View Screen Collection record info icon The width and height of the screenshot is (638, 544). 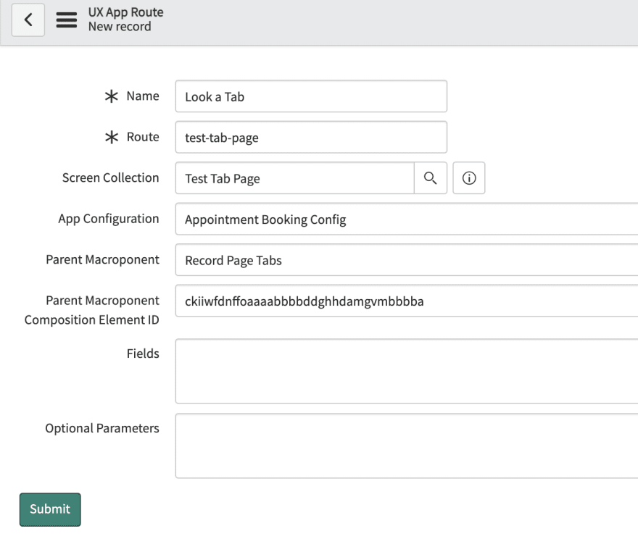tap(469, 178)
